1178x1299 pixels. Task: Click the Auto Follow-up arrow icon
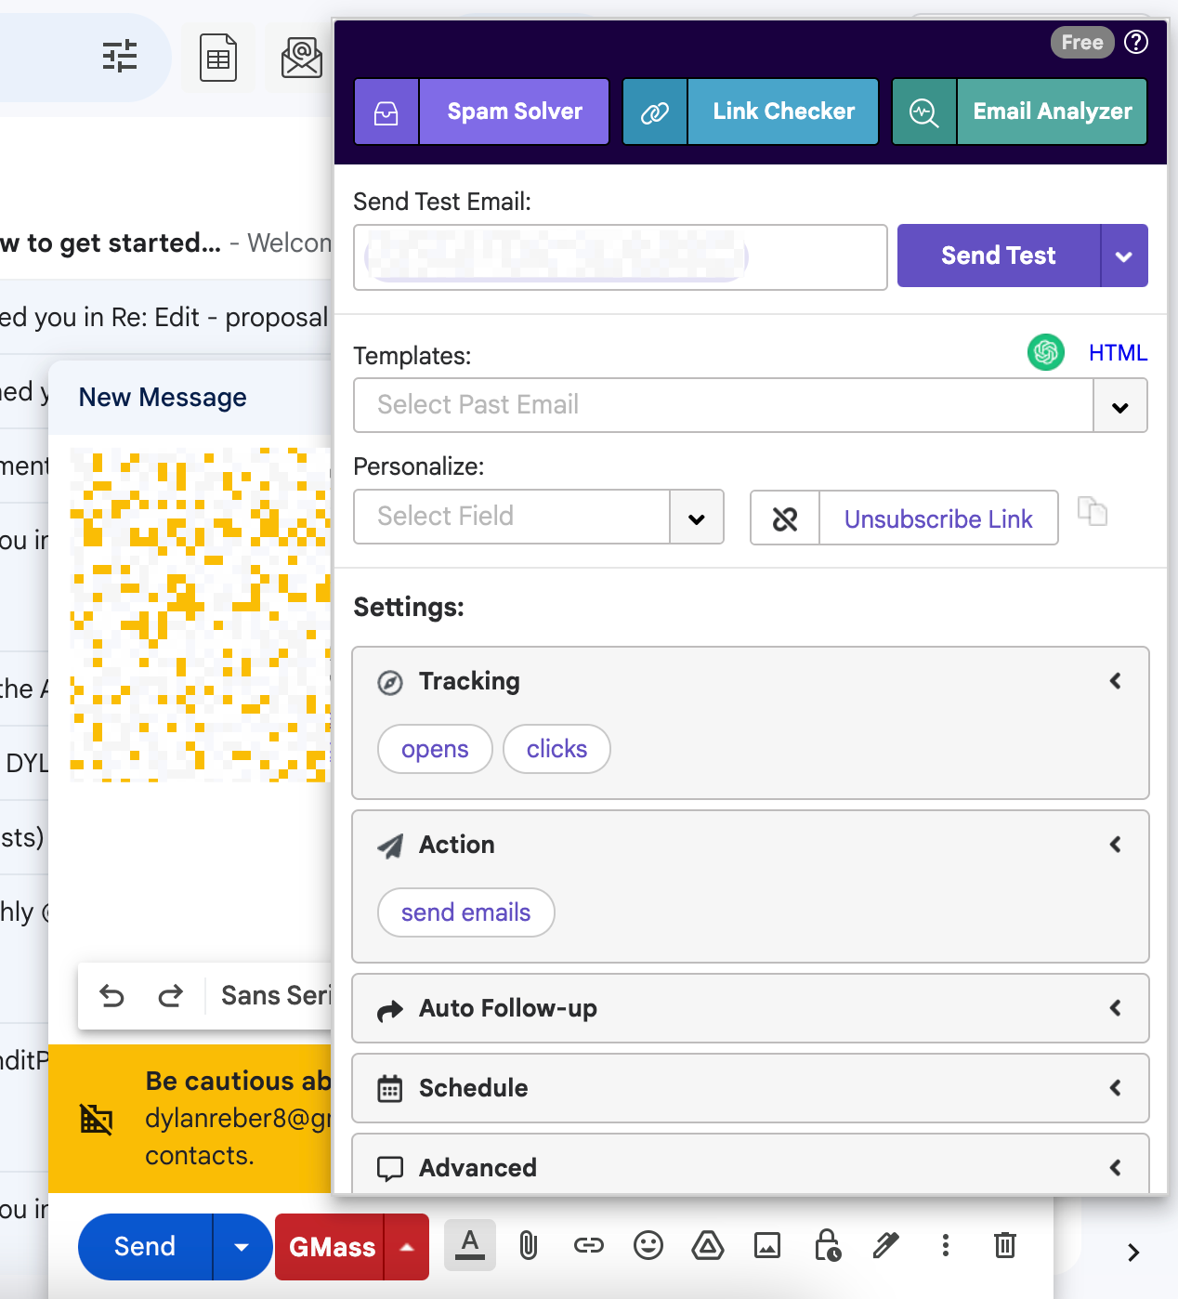[x=390, y=1010]
